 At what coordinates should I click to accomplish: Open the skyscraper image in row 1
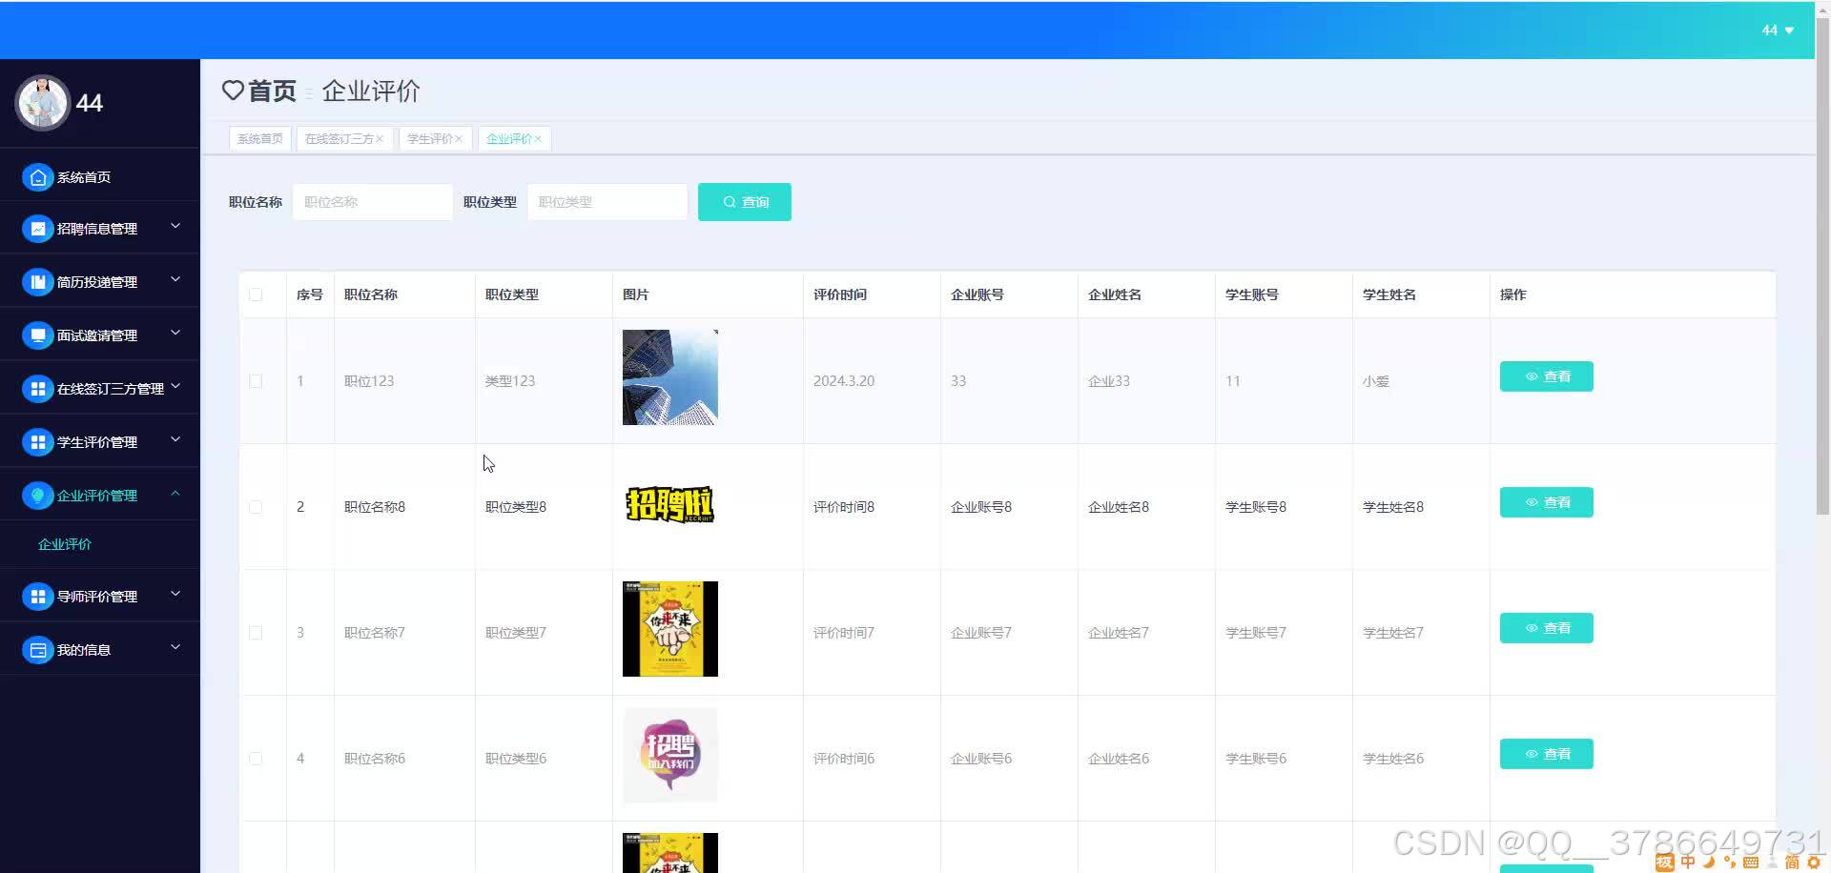670,377
